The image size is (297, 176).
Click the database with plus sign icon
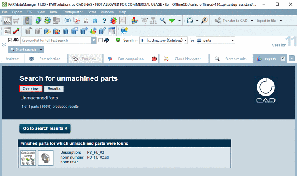(x=84, y=31)
